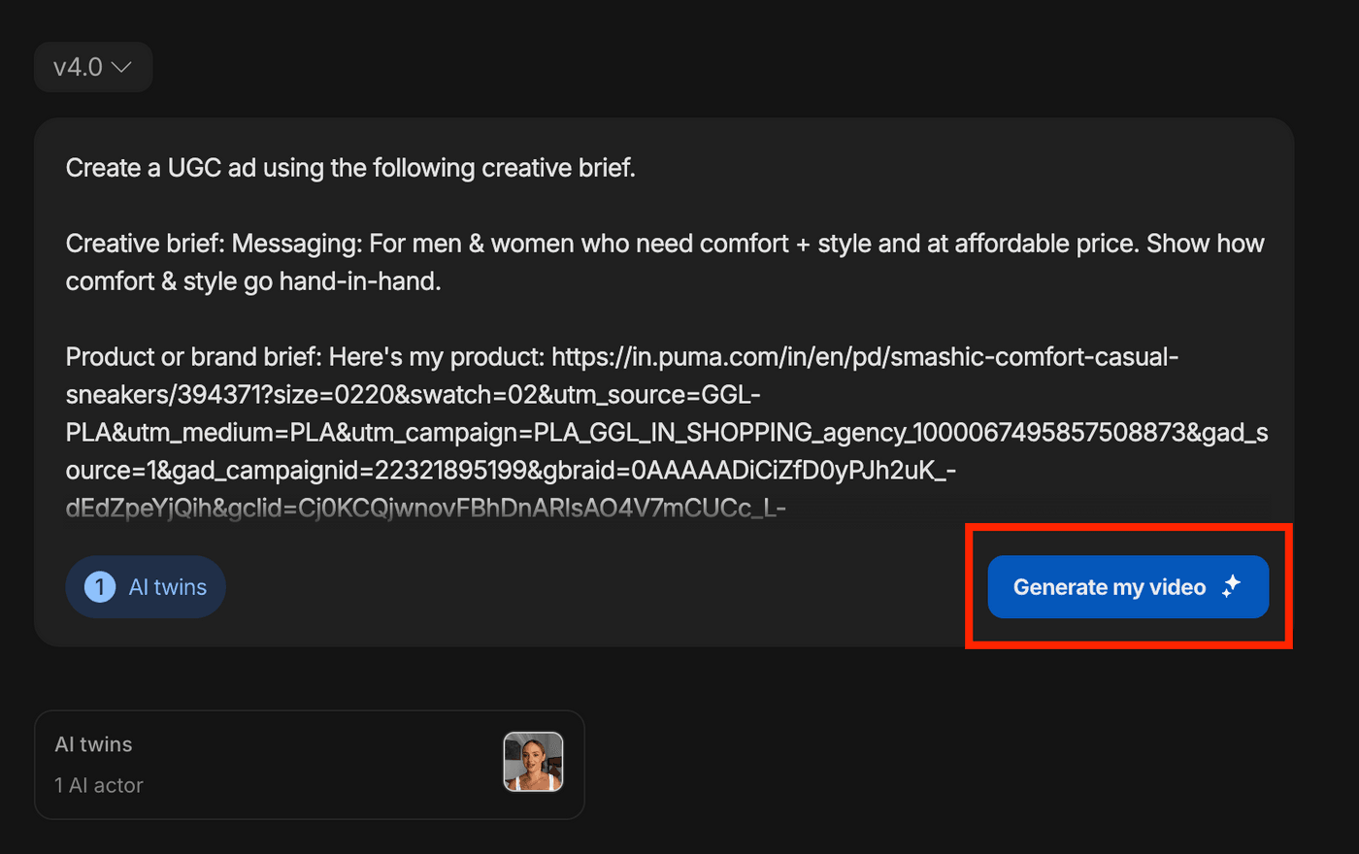Click the 'comfort & style go hand-in-hand' line

pyautogui.click(x=252, y=281)
